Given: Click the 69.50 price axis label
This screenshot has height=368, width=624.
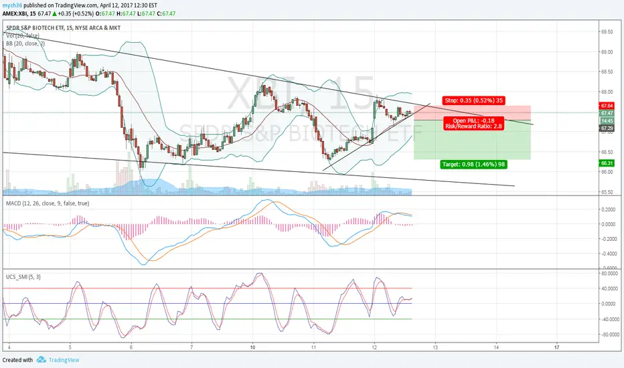Looking at the screenshot, I should click(607, 32).
